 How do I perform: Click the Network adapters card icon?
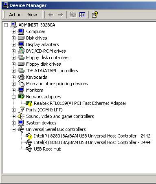(x=21, y=97)
